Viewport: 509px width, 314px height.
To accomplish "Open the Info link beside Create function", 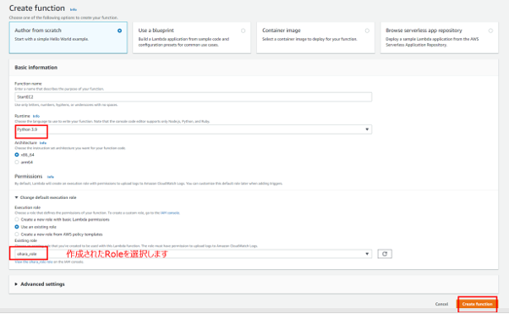I will coord(74,9).
